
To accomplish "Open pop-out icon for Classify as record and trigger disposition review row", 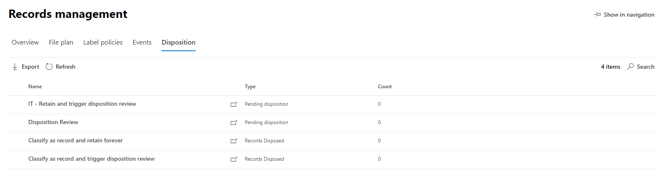I will 234,159.
